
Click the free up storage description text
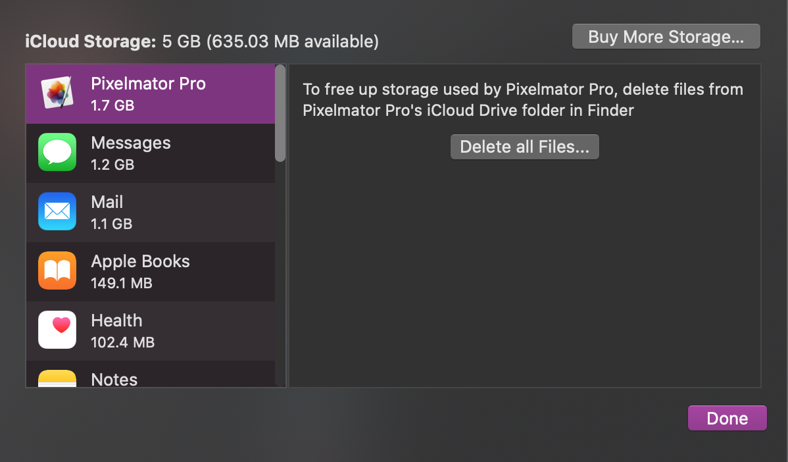523,99
